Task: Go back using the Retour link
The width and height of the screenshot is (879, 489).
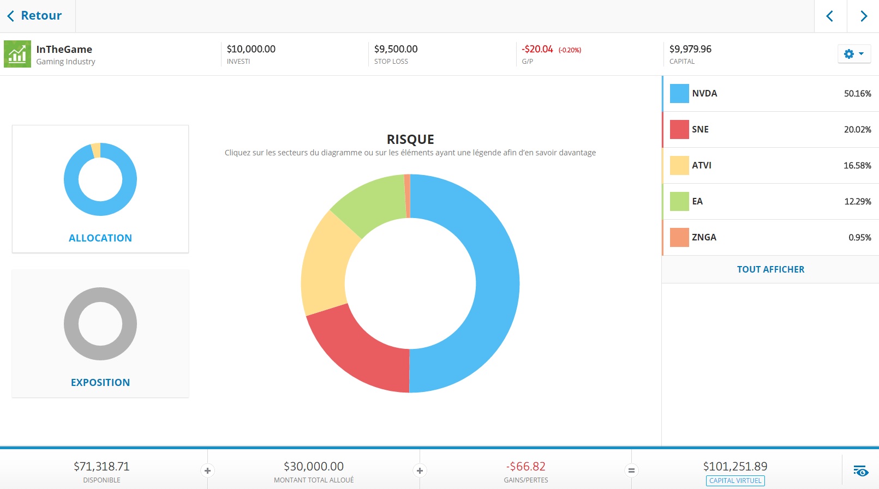Action: coord(34,16)
